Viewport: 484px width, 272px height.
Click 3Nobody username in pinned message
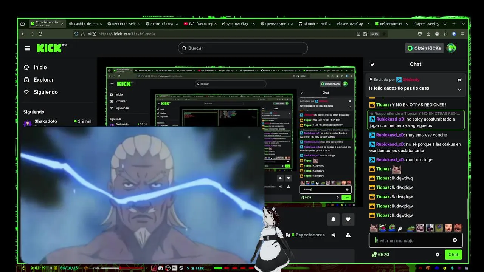(411, 80)
